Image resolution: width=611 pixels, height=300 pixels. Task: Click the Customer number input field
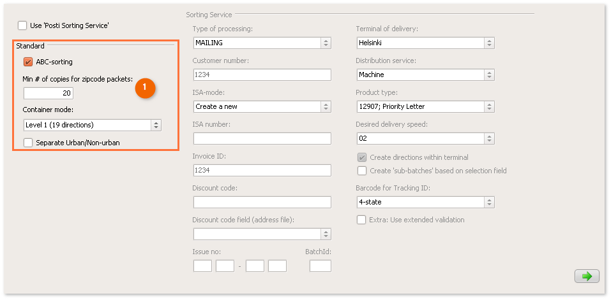click(262, 75)
